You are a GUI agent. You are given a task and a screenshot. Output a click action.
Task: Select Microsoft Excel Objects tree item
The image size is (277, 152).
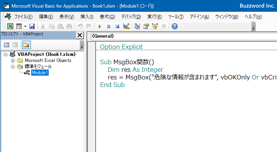[48, 60]
